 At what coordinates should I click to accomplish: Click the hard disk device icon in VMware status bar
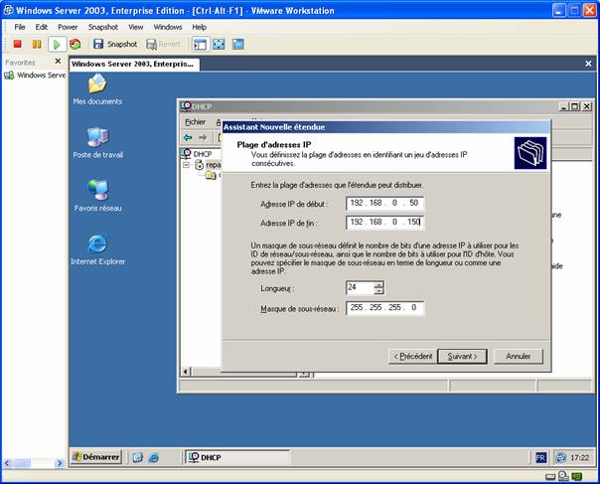550,477
